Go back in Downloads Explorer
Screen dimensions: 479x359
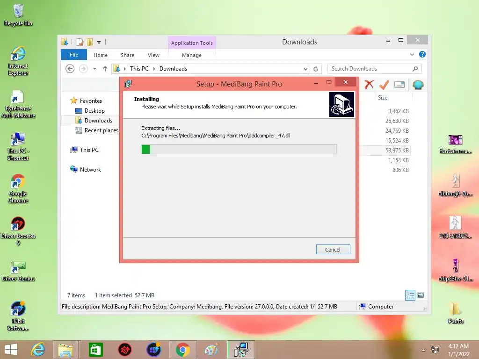click(x=70, y=69)
